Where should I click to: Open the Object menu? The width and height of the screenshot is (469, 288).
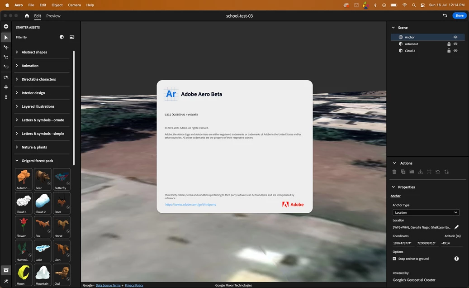coord(57,5)
